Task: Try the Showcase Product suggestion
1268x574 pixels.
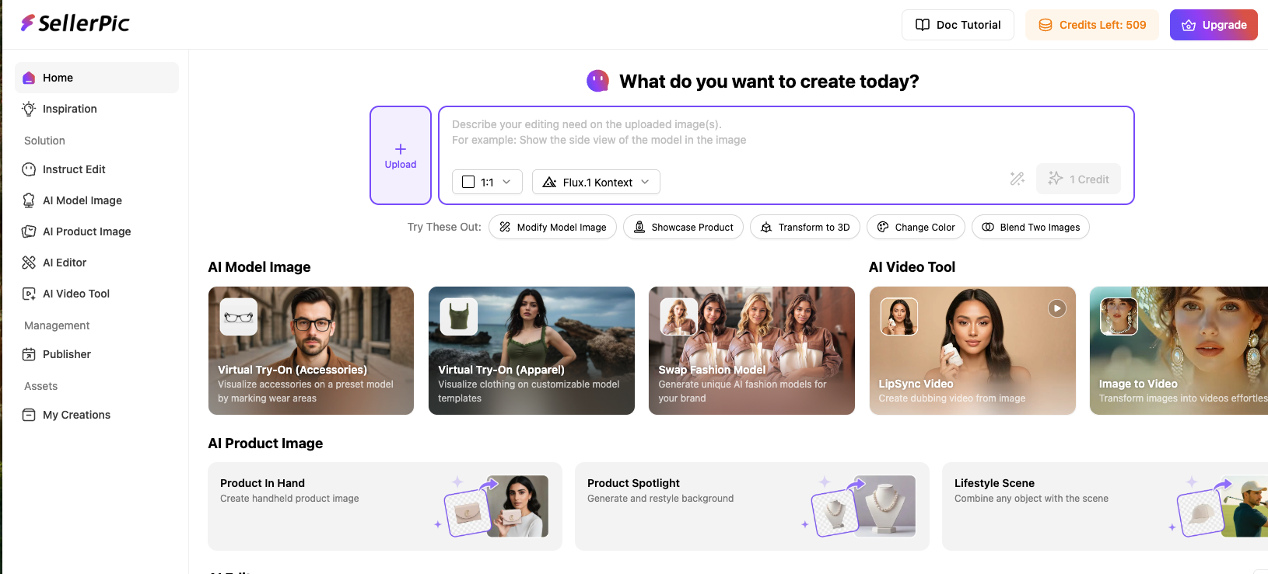Action: point(683,227)
